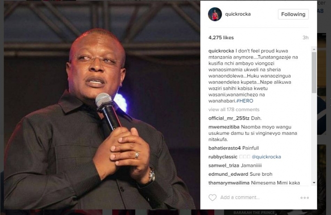The image size is (331, 215).
Task: Expand view all 178 comments
Action: pos(234,109)
